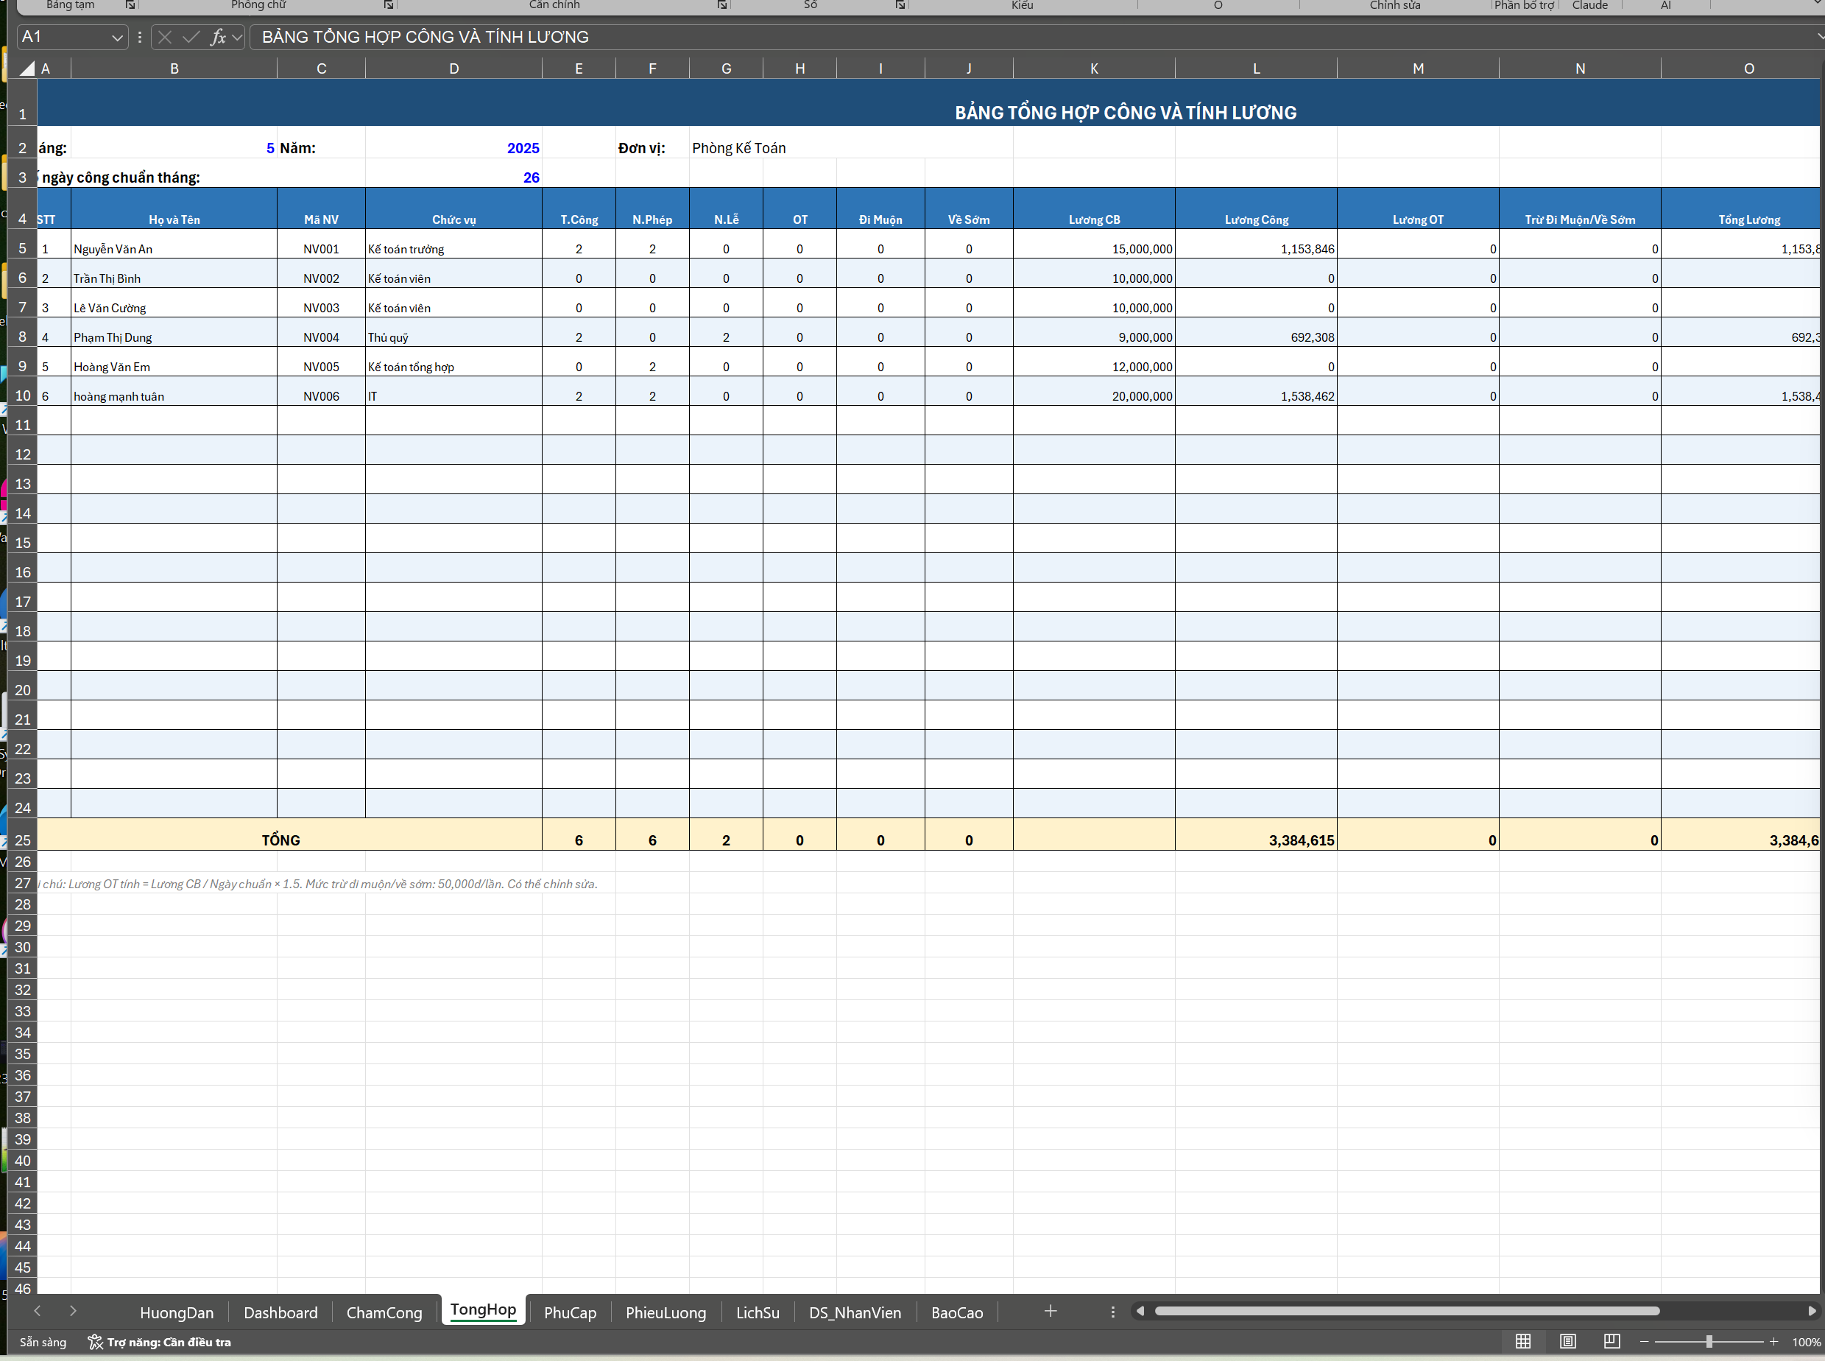Open Số format dialog launcher
Viewport: 1825px width, 1361px height.
pos(900,5)
